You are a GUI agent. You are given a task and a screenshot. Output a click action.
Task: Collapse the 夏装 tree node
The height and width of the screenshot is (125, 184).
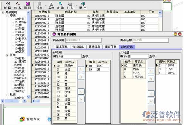(7, 55)
